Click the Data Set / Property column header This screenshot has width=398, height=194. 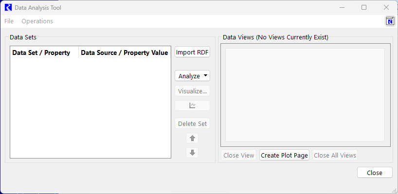(41, 53)
